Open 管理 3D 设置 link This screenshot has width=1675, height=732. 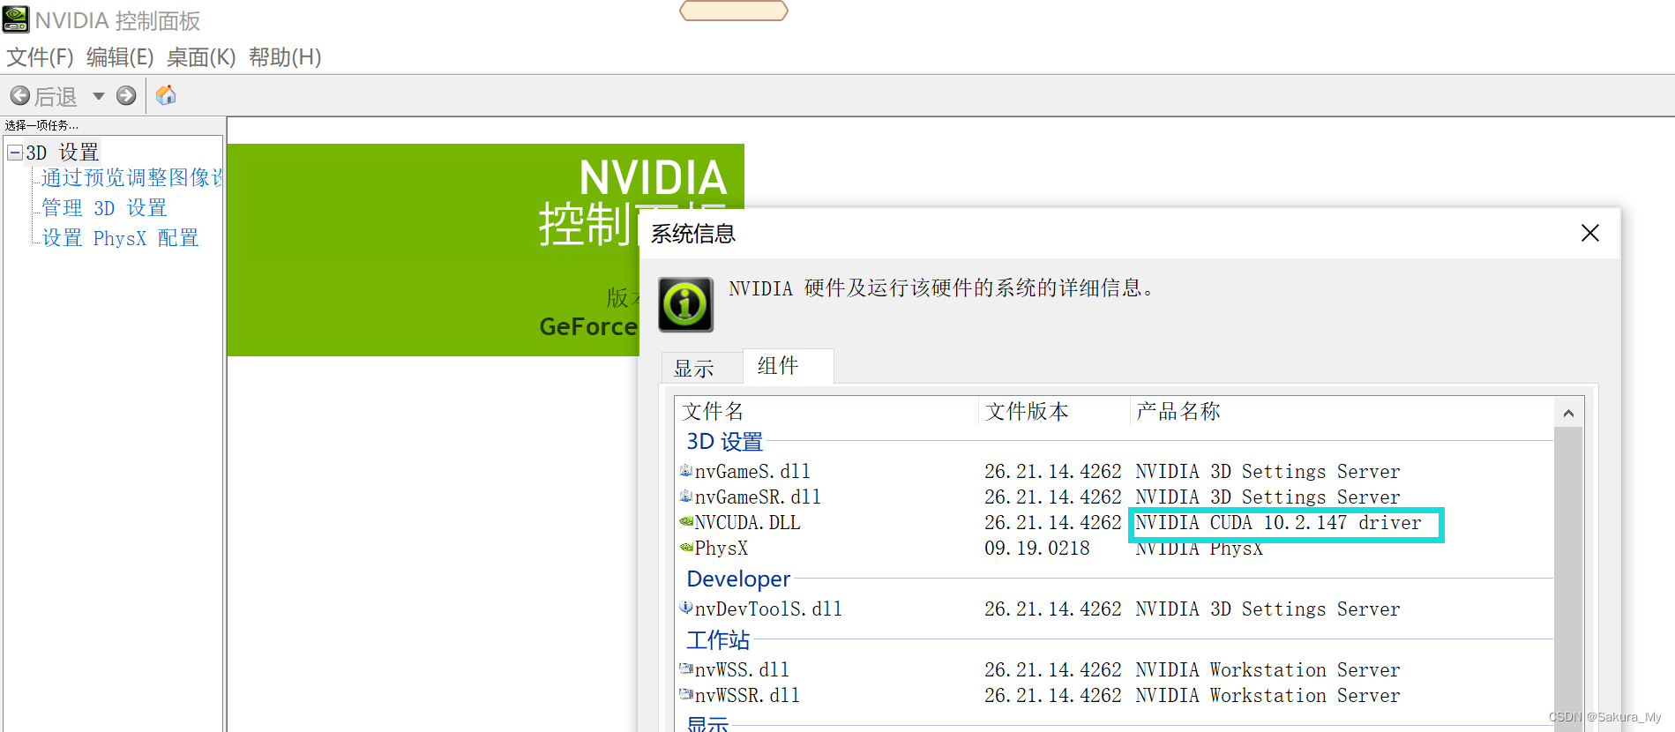104,208
